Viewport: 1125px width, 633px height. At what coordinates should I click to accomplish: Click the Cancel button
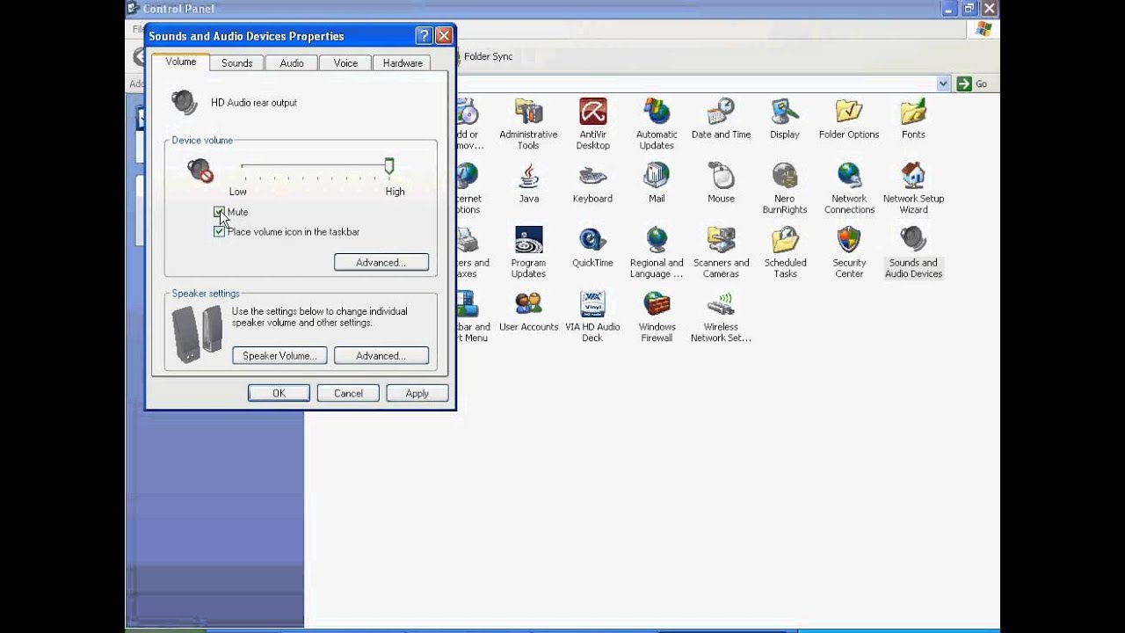click(348, 393)
